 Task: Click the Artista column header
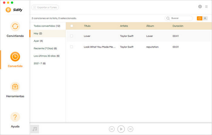(x=124, y=26)
